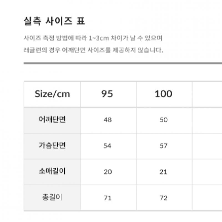The width and height of the screenshot is (222, 222).
Task: Click the 총길이 row label
Action: pyautogui.click(x=52, y=198)
